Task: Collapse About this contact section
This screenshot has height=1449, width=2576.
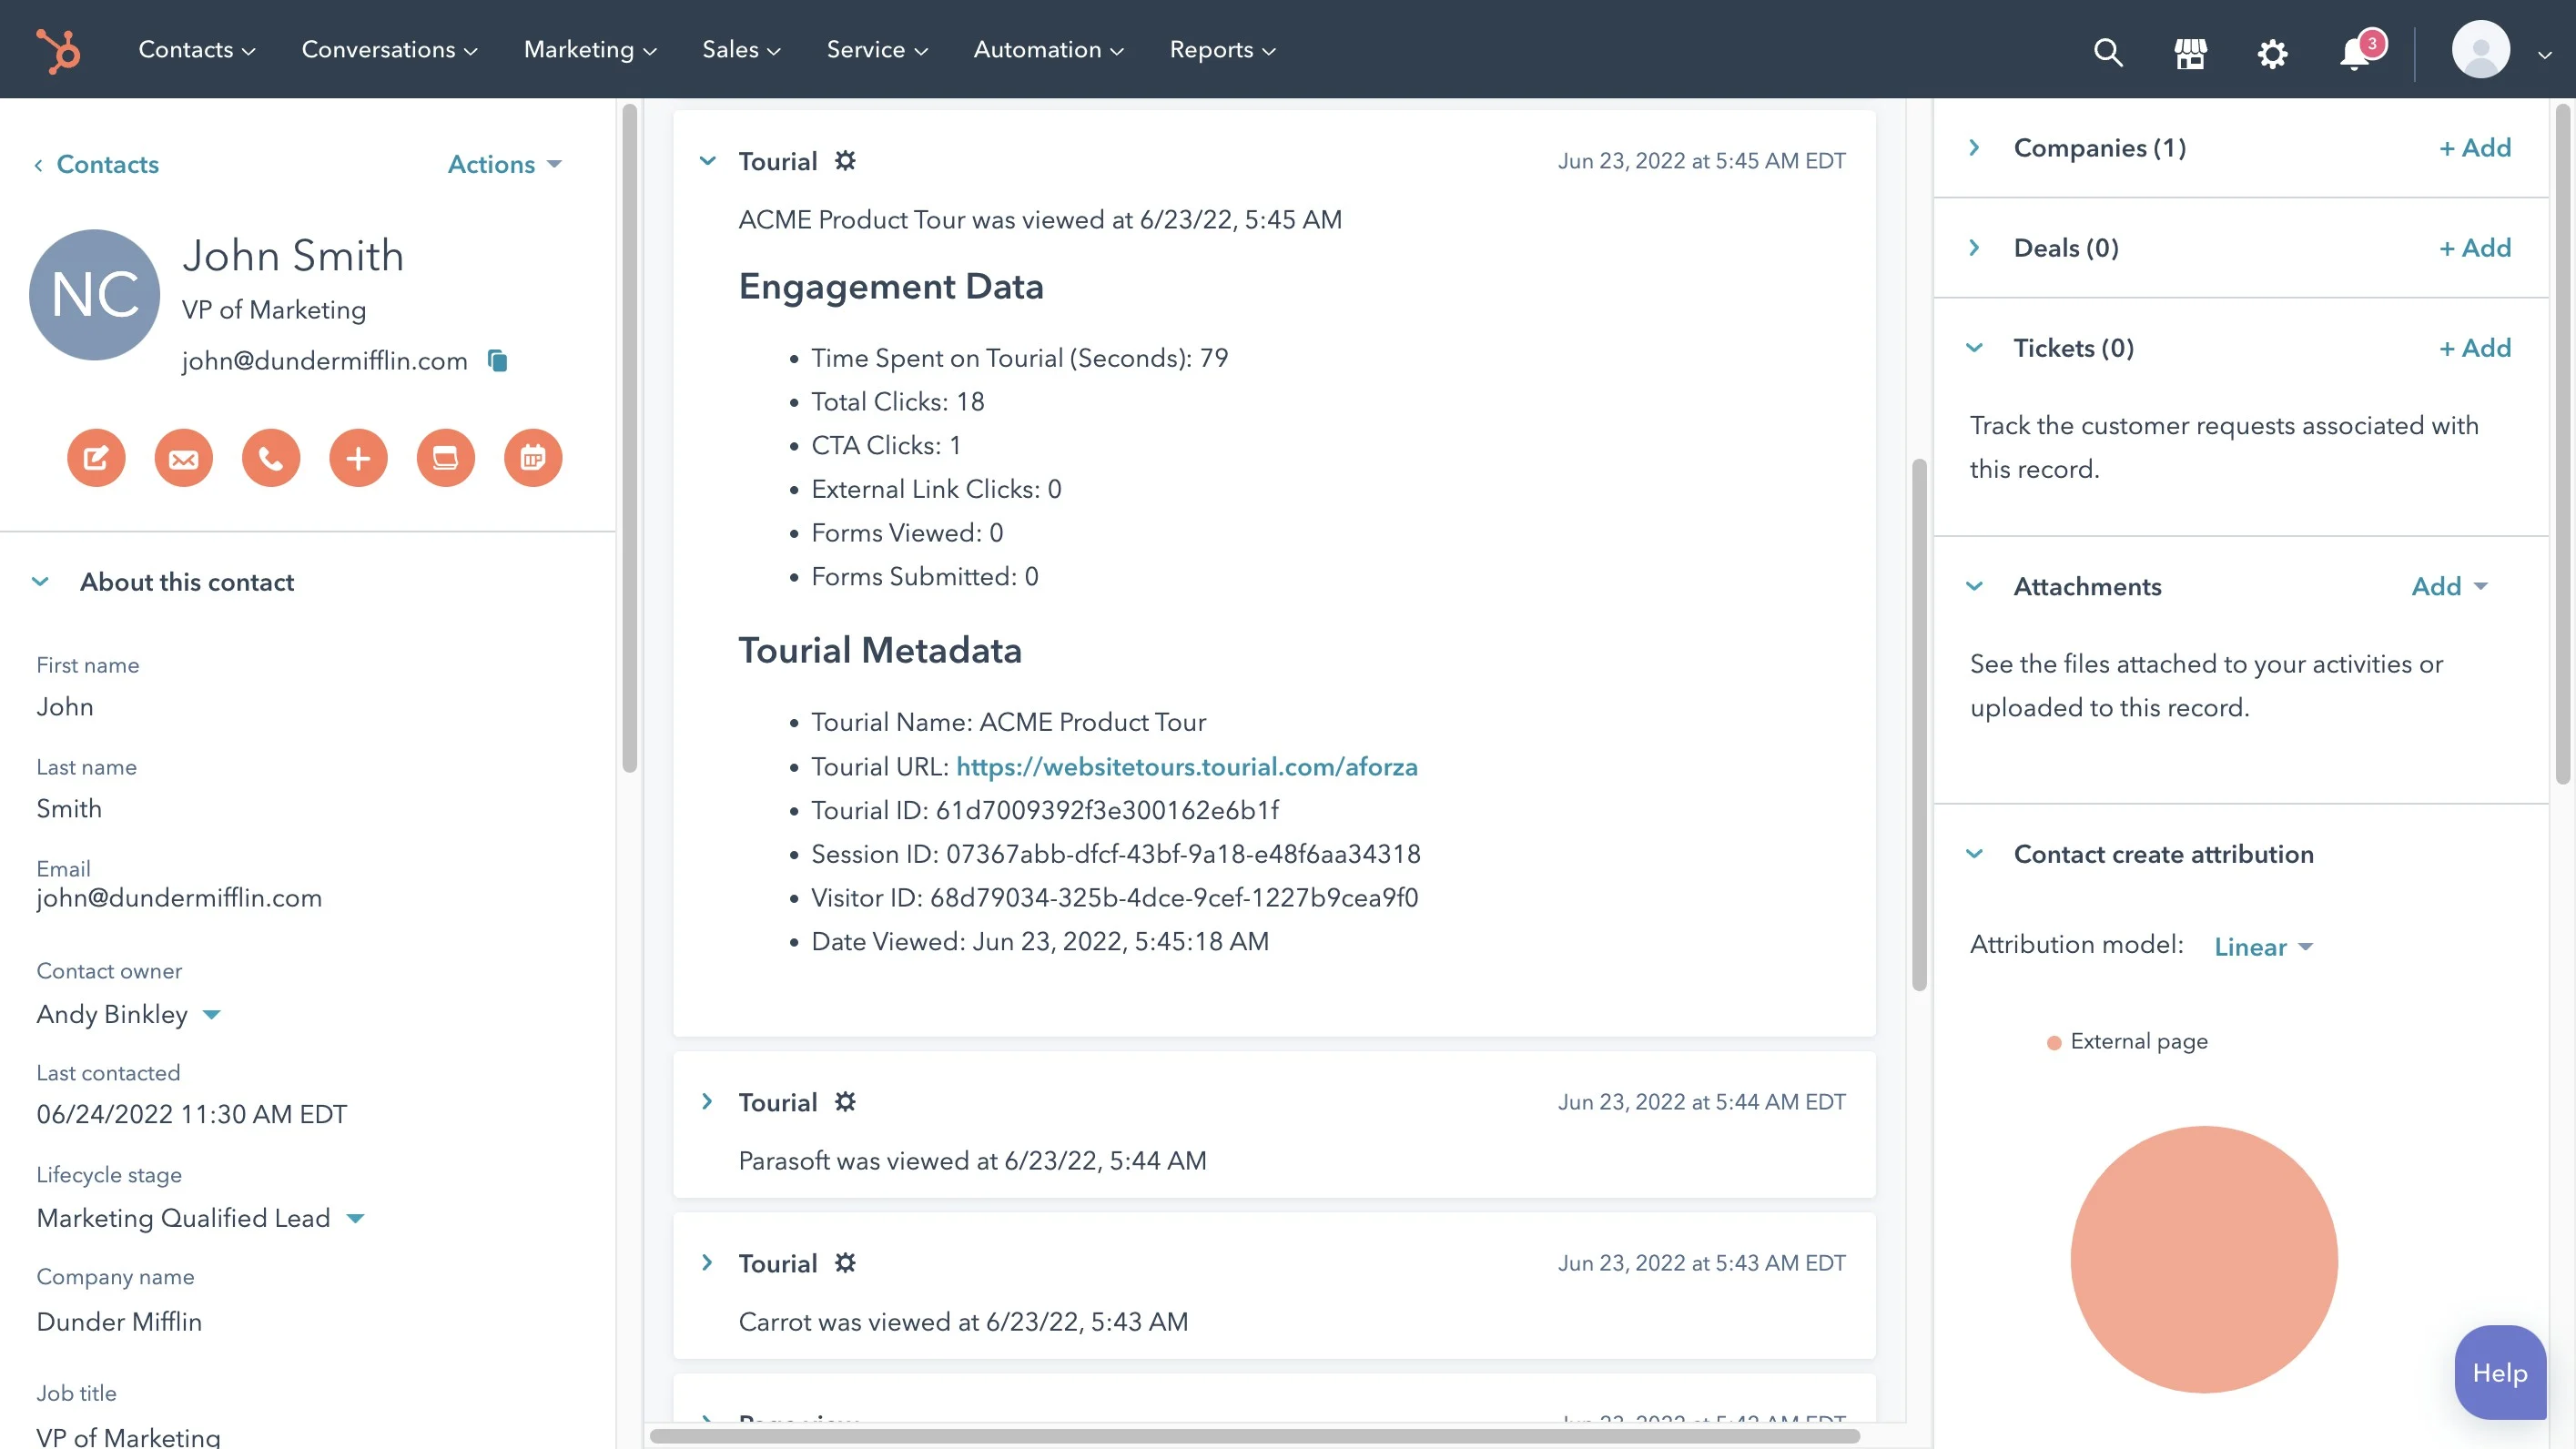Action: [40, 581]
